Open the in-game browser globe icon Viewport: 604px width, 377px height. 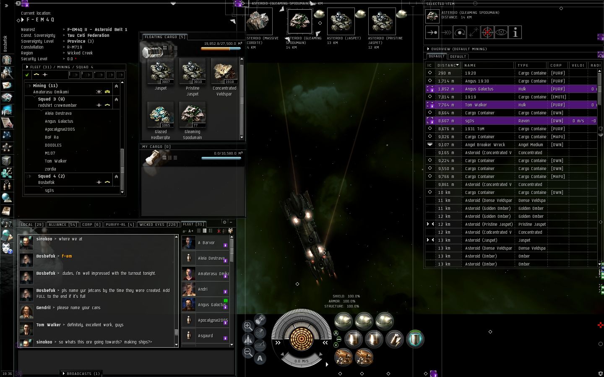[7, 198]
